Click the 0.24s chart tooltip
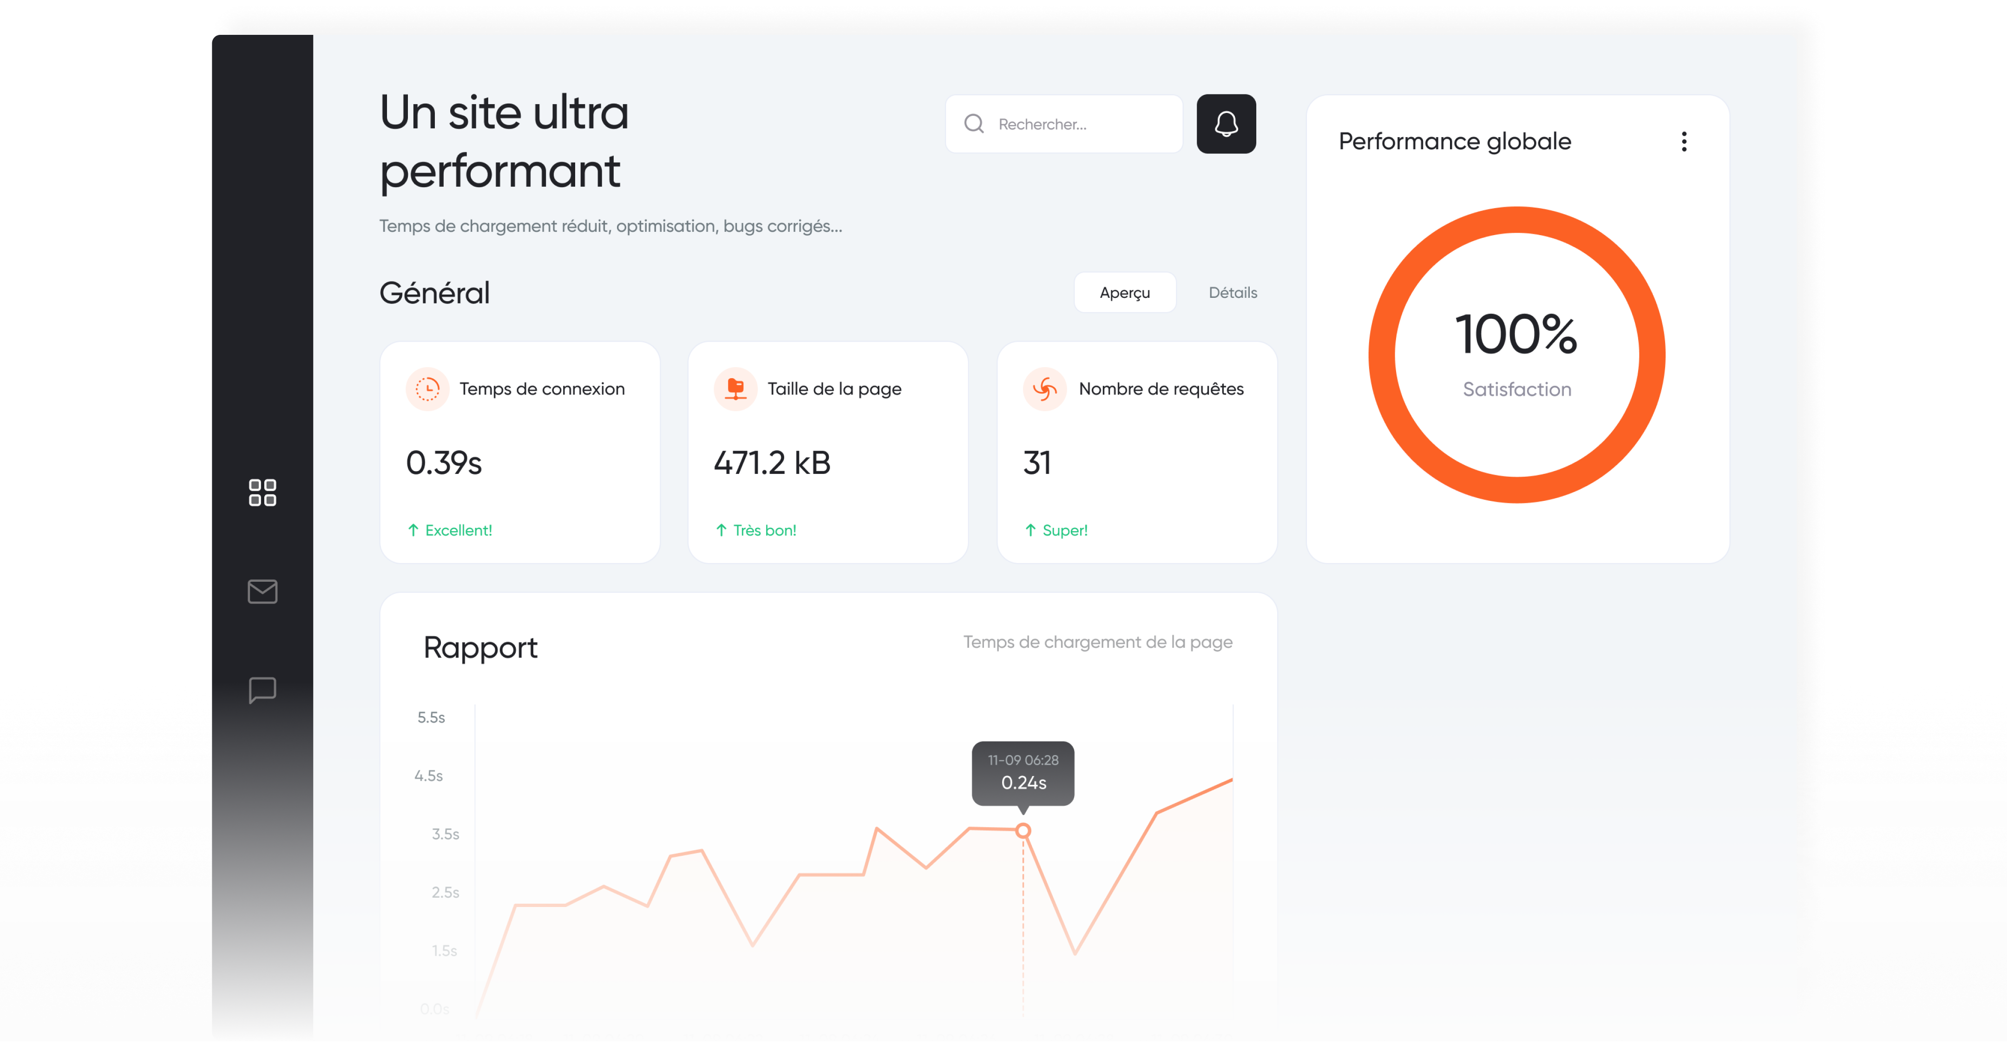Screen dimensions: 2007x1045 1023,773
